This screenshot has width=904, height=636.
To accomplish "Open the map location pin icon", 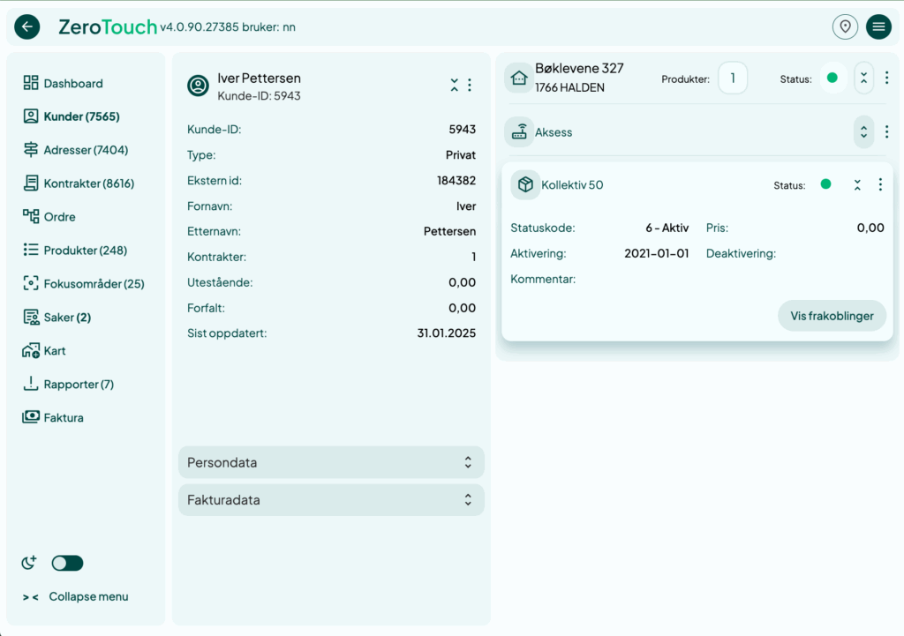I will [x=845, y=26].
